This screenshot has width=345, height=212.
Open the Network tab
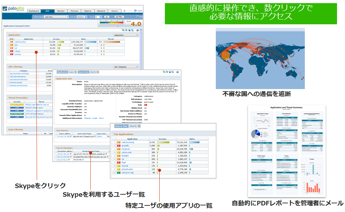101,11
